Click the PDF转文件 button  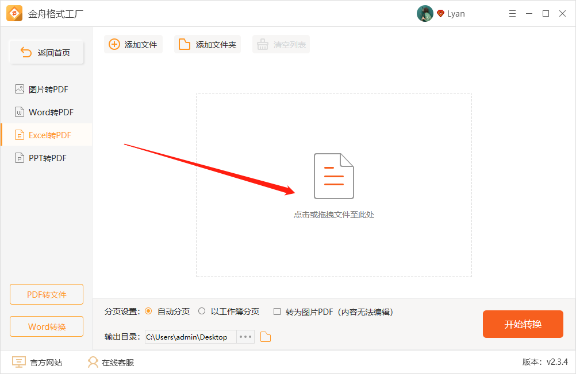click(x=46, y=294)
